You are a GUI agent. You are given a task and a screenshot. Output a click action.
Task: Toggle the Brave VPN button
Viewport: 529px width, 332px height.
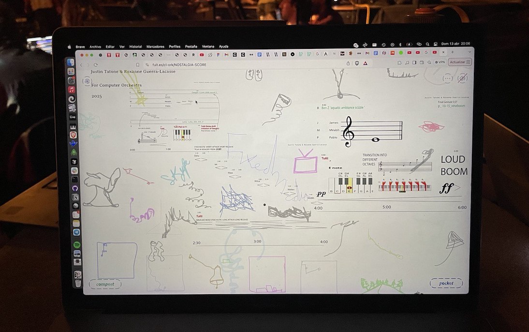(x=440, y=62)
